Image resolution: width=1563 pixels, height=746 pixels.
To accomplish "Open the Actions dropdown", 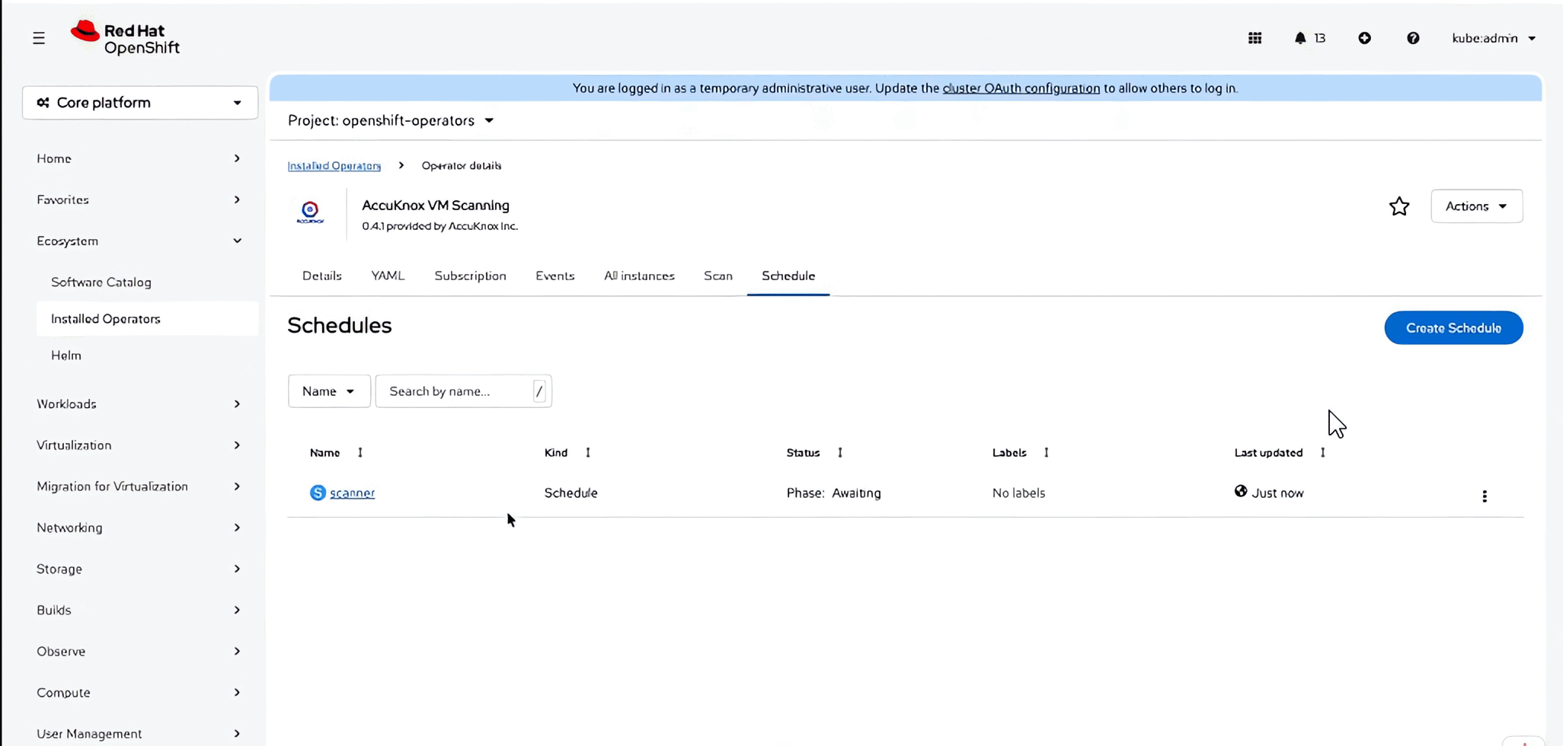I will (x=1476, y=206).
